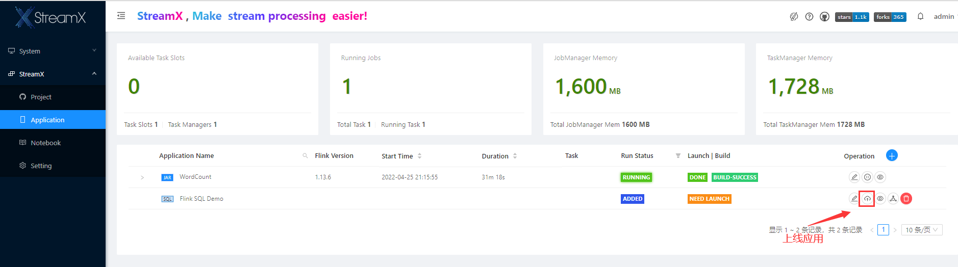
Task: Expand the System menu in sidebar
Action: coord(53,51)
